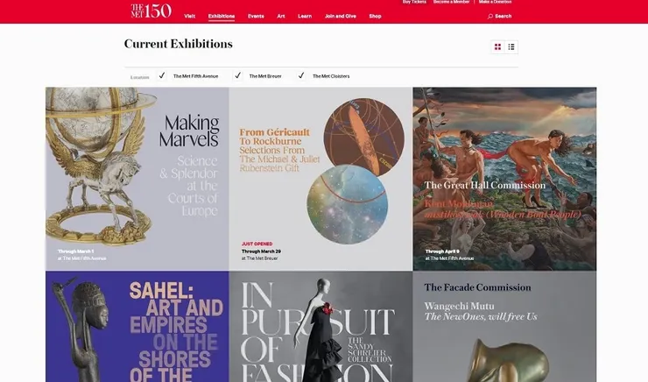
Task: Click The Met 150 logo
Action: (151, 11)
